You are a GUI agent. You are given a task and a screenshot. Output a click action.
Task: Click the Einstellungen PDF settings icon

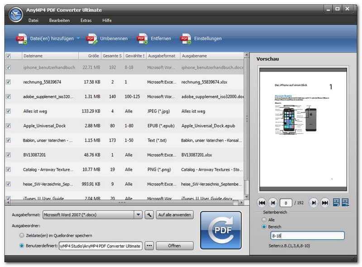186,38
